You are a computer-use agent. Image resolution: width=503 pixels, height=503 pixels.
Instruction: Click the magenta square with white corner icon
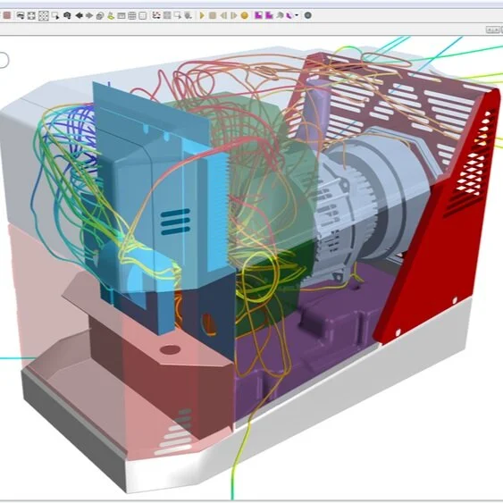point(258,15)
